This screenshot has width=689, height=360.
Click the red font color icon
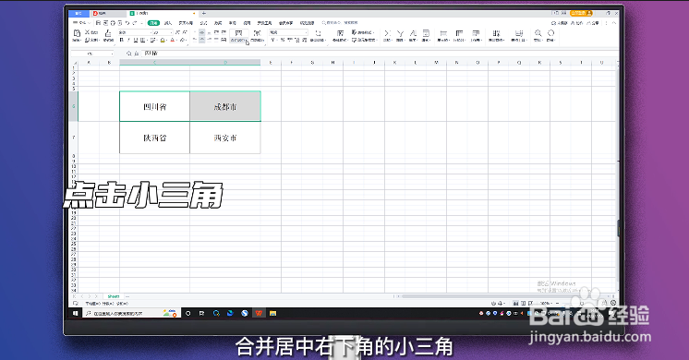click(x=172, y=40)
